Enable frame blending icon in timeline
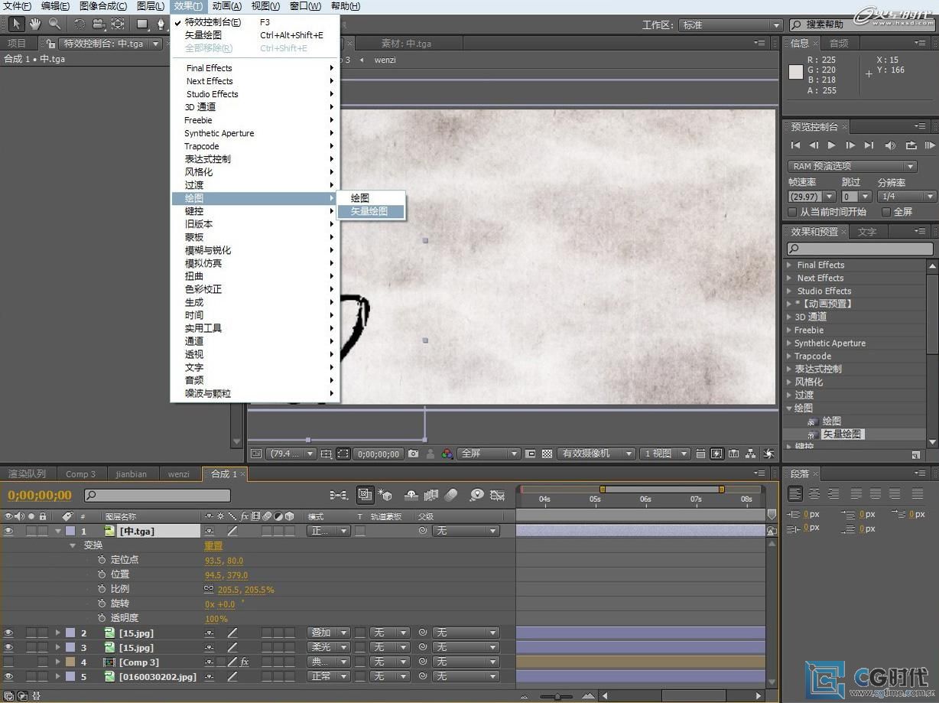 pyautogui.click(x=432, y=495)
